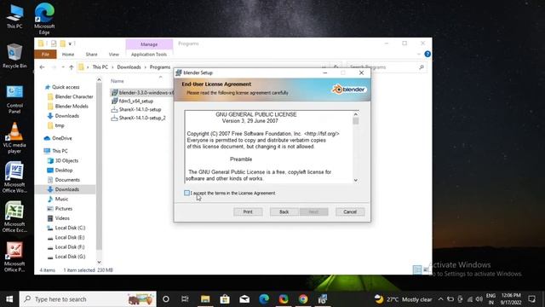This screenshot has height=307, width=545.
Task: Open Explorer help question mark icon
Action: (x=427, y=55)
